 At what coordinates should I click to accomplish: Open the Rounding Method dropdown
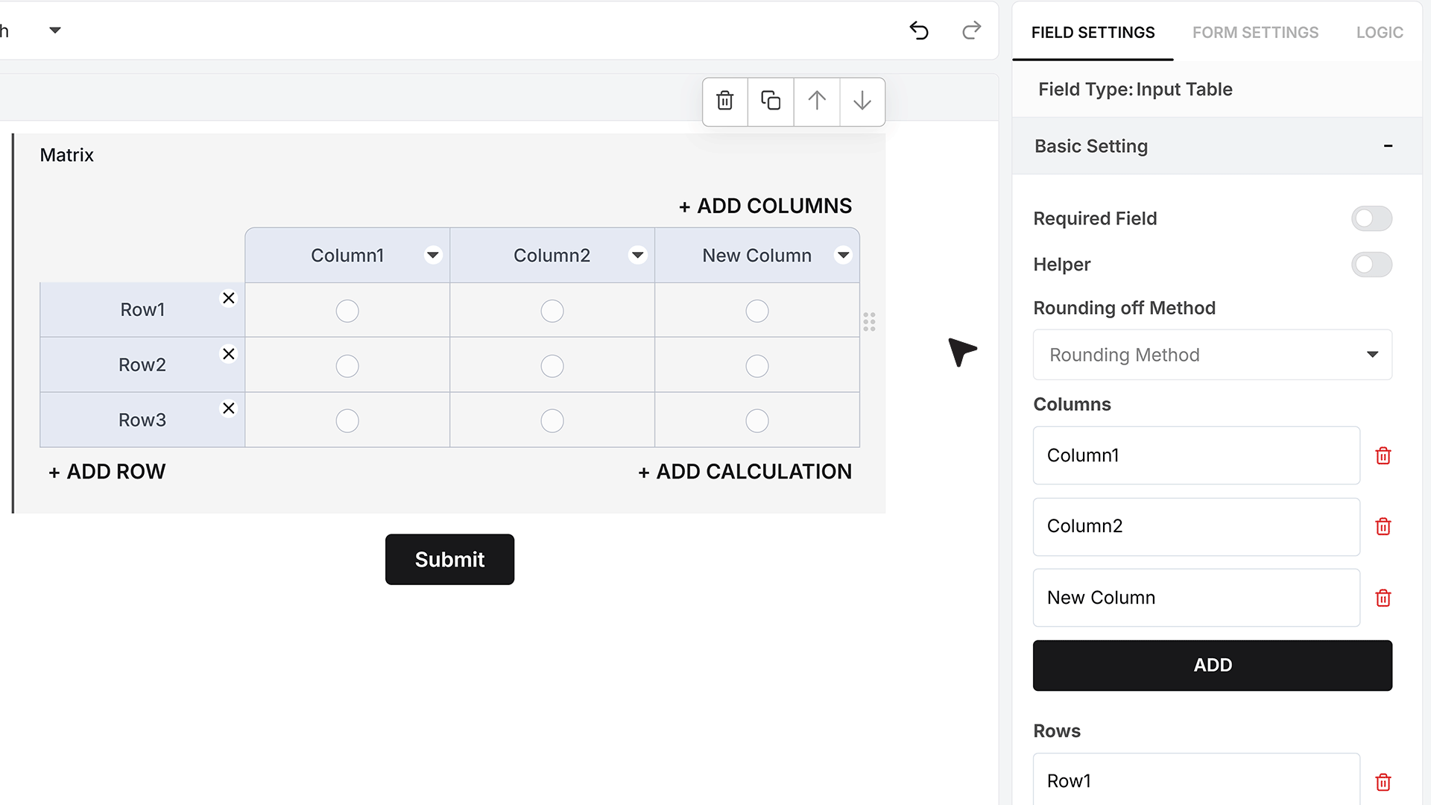[1213, 355]
